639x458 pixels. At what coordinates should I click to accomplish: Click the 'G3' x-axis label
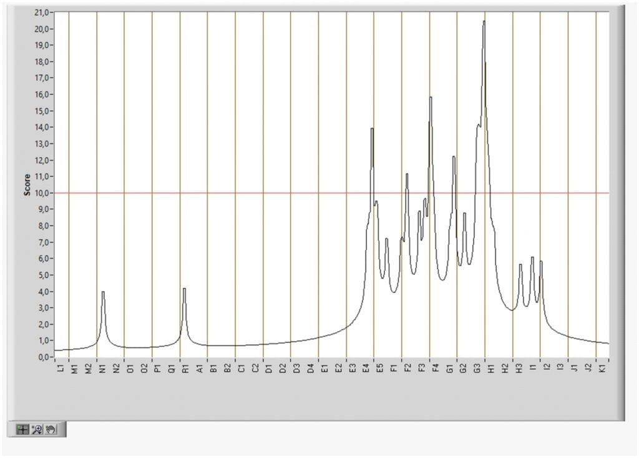click(x=477, y=368)
